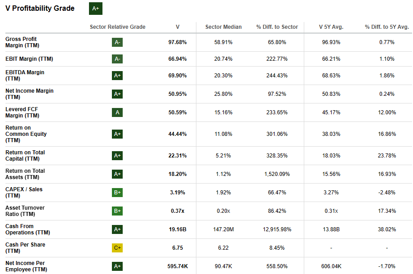This screenshot has width=413, height=274.
Task: Click the Net Income Margin (TTM) label
Action: pos(29,94)
